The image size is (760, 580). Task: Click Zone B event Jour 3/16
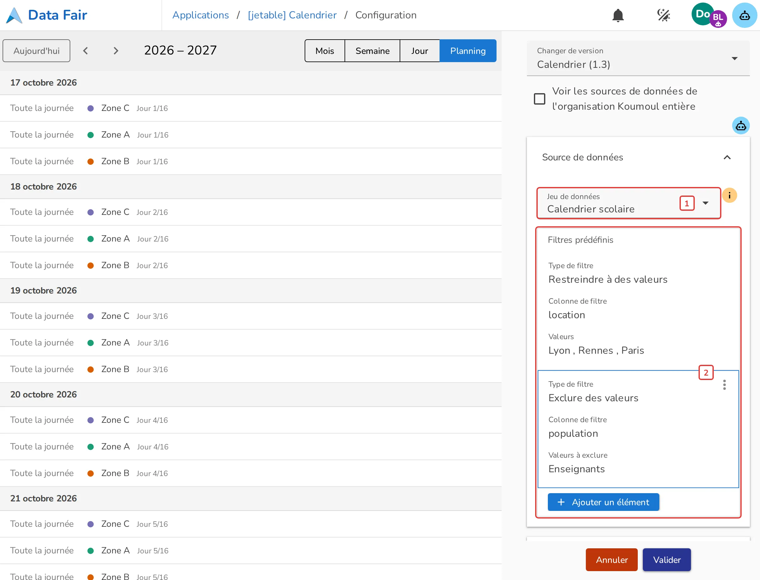coord(251,369)
